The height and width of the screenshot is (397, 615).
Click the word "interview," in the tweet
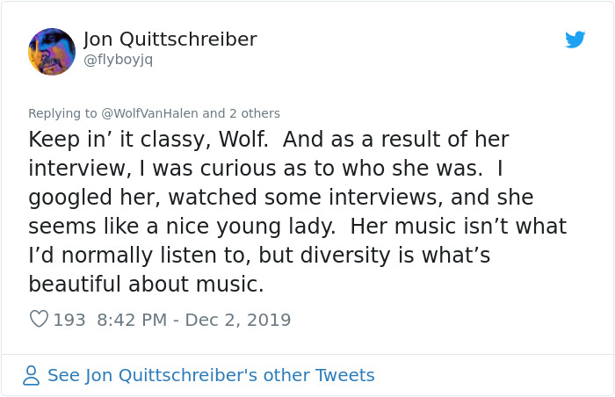75,169
